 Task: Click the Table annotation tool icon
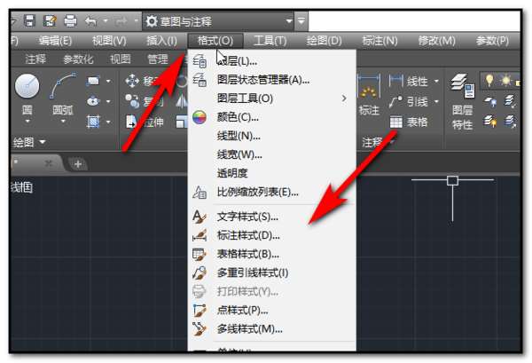pos(396,122)
